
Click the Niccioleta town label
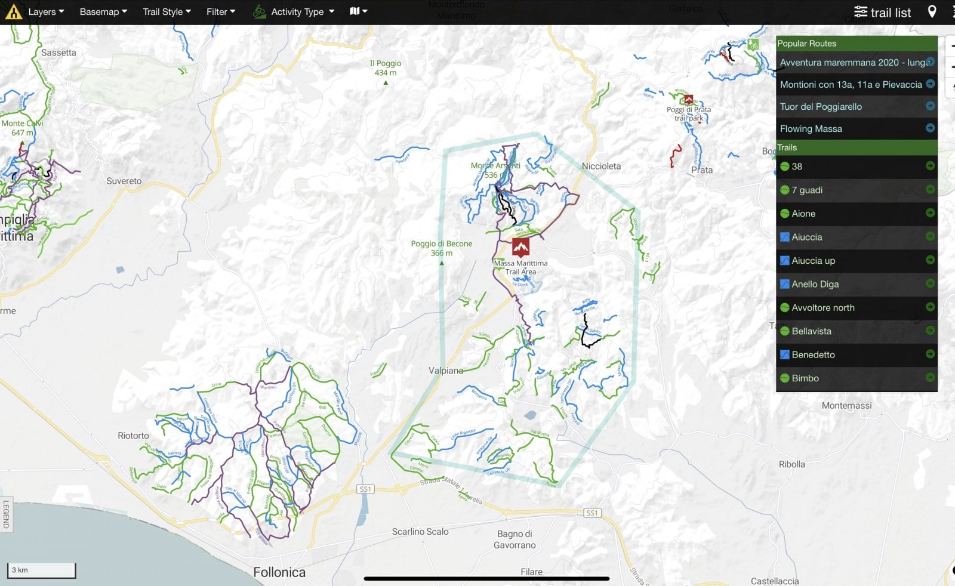point(601,166)
